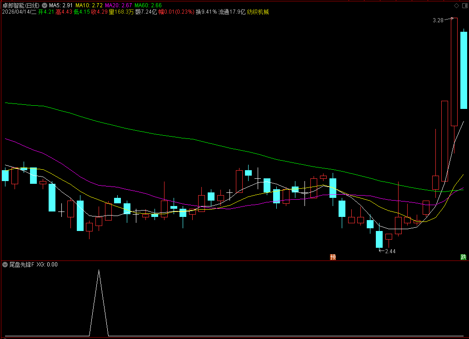Open the 纺织机械 sector link
This screenshot has height=339, width=469.
258,12
